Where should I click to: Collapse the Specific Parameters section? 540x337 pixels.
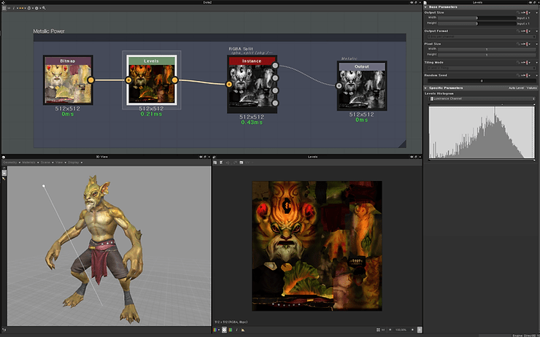427,88
